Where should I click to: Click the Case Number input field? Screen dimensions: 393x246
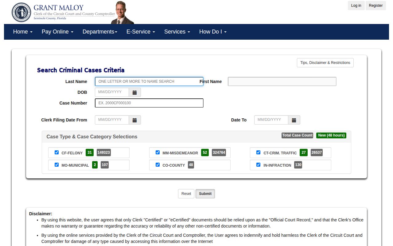point(149,103)
